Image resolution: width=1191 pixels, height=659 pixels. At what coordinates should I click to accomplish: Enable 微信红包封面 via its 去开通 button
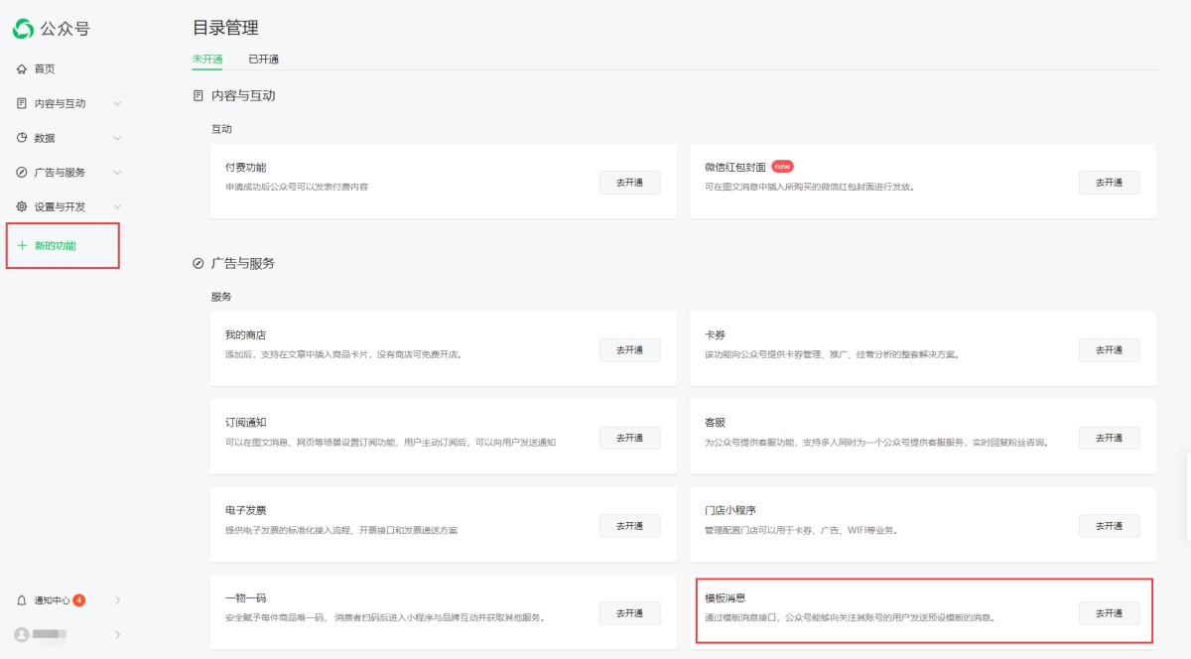(1109, 183)
